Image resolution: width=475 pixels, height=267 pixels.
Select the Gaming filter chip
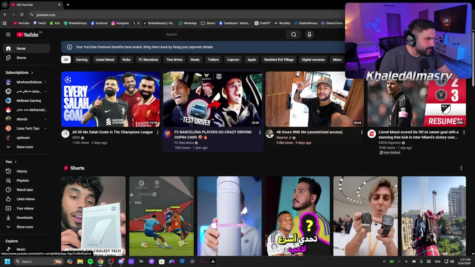pyautogui.click(x=82, y=60)
